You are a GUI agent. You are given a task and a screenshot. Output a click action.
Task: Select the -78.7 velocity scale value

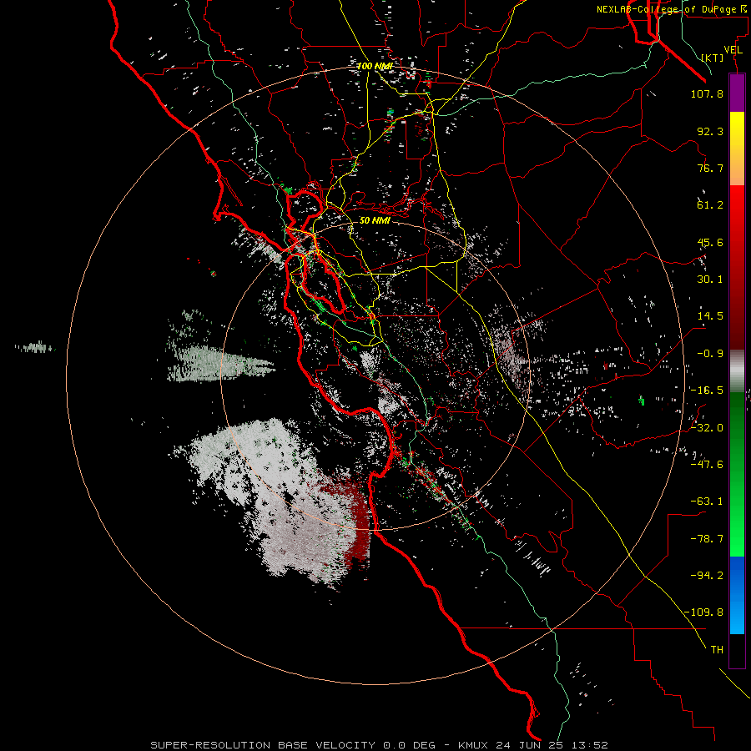[707, 539]
